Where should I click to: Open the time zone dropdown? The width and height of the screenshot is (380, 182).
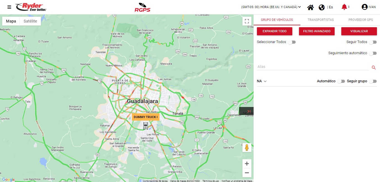pos(271,7)
